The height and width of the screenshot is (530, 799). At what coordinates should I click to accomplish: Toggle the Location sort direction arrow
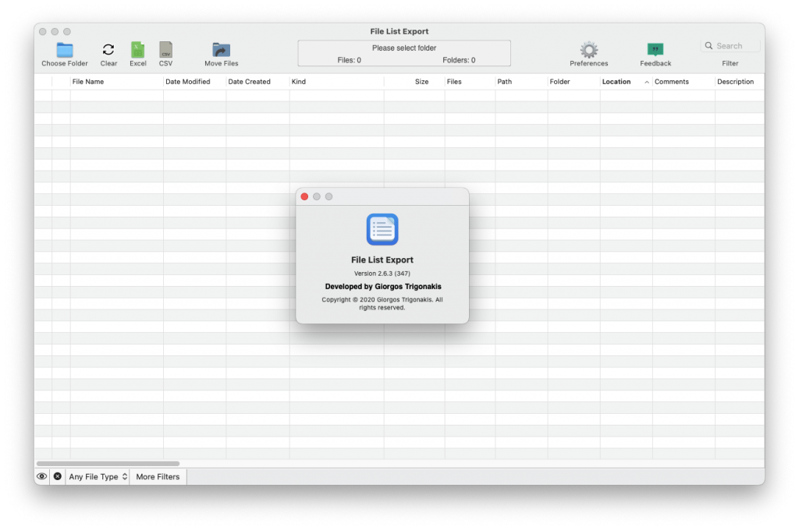(x=647, y=82)
